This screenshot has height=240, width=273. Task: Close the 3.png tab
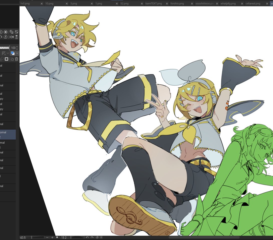pos(92,4)
